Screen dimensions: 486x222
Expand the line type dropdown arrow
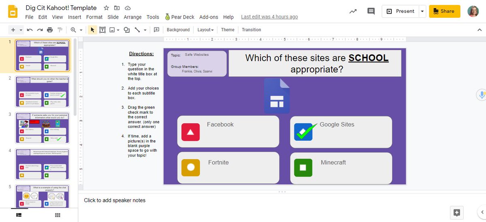pyautogui.click(x=145, y=30)
